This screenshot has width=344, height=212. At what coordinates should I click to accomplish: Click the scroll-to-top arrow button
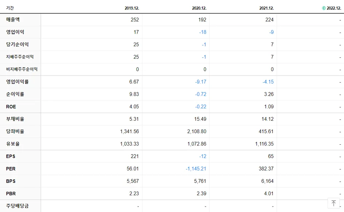333,203
